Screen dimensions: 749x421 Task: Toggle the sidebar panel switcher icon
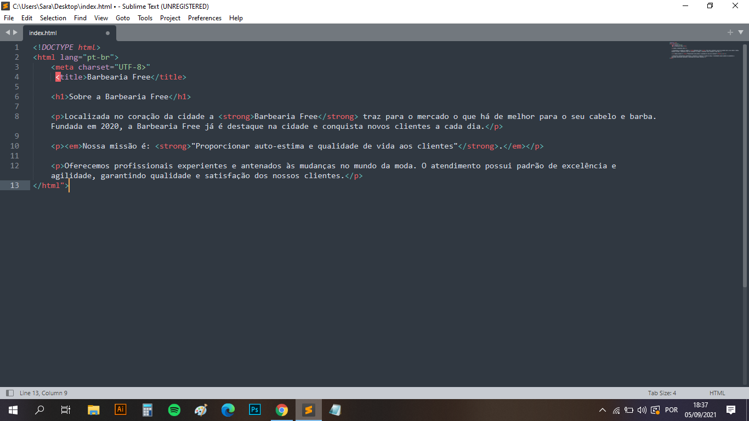(9, 393)
